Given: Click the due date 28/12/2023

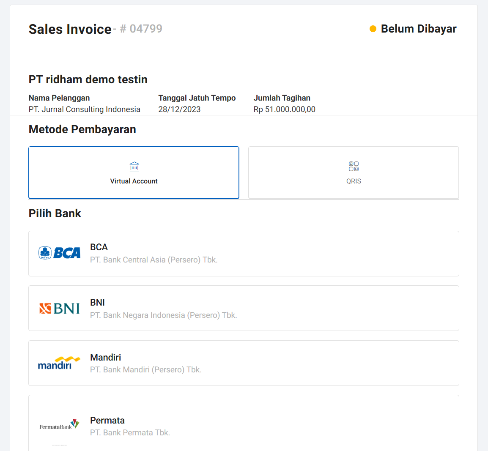Looking at the screenshot, I should click(179, 109).
